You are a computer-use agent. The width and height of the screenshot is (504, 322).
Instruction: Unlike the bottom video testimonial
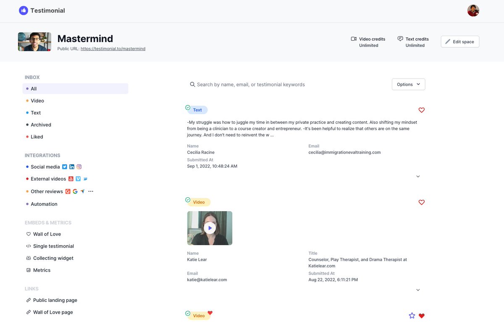tap(422, 316)
